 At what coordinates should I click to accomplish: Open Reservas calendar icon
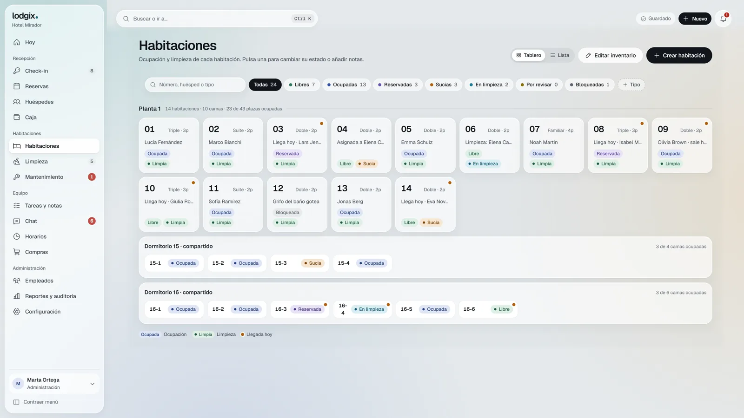[17, 86]
